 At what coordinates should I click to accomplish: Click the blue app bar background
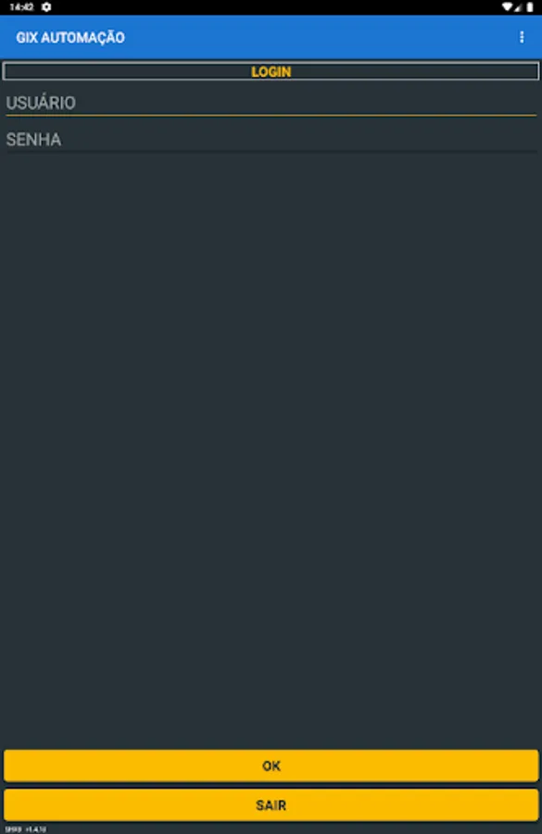(319, 37)
